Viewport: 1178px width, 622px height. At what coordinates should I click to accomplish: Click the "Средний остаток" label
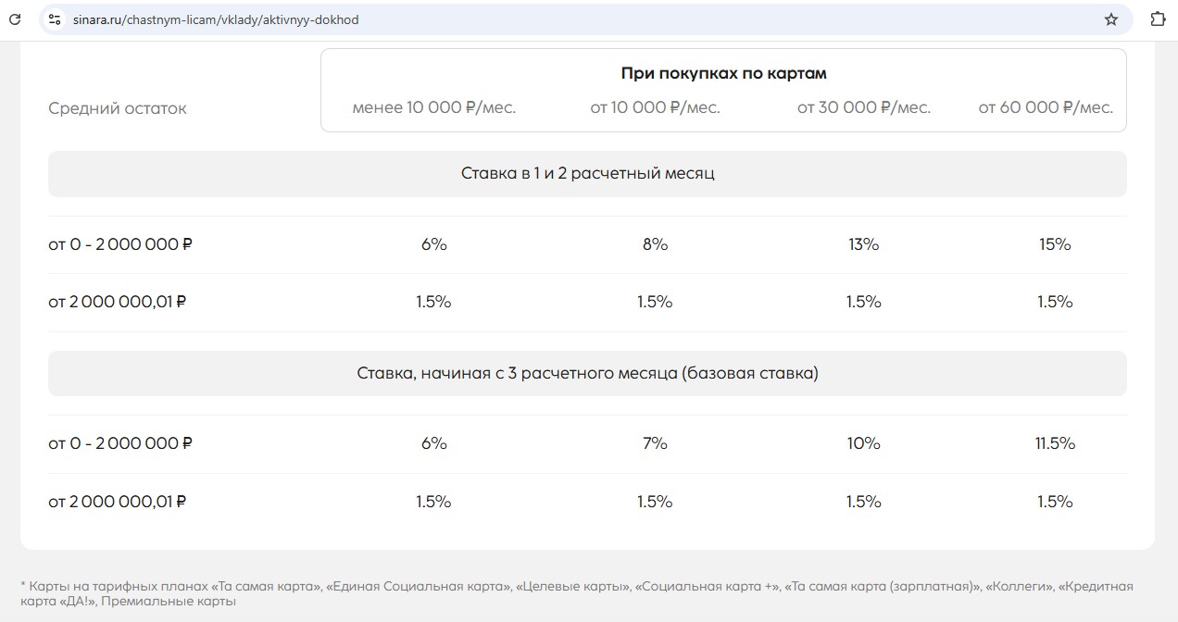tap(118, 108)
